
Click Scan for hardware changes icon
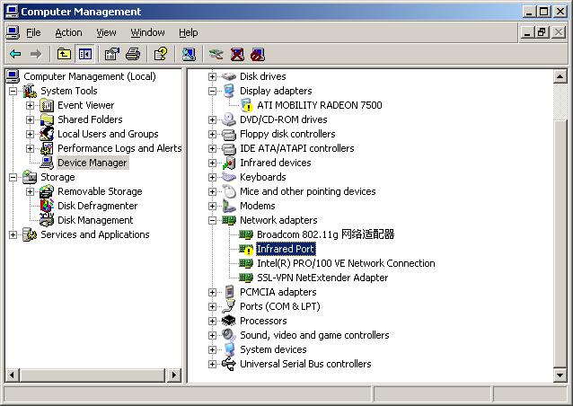click(x=189, y=54)
